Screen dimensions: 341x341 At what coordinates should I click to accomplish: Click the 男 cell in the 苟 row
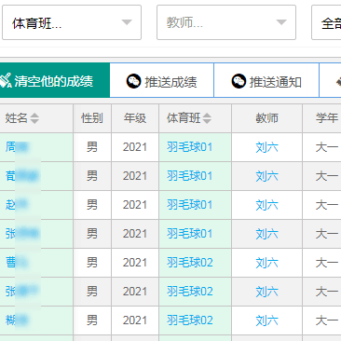pyautogui.click(x=92, y=176)
